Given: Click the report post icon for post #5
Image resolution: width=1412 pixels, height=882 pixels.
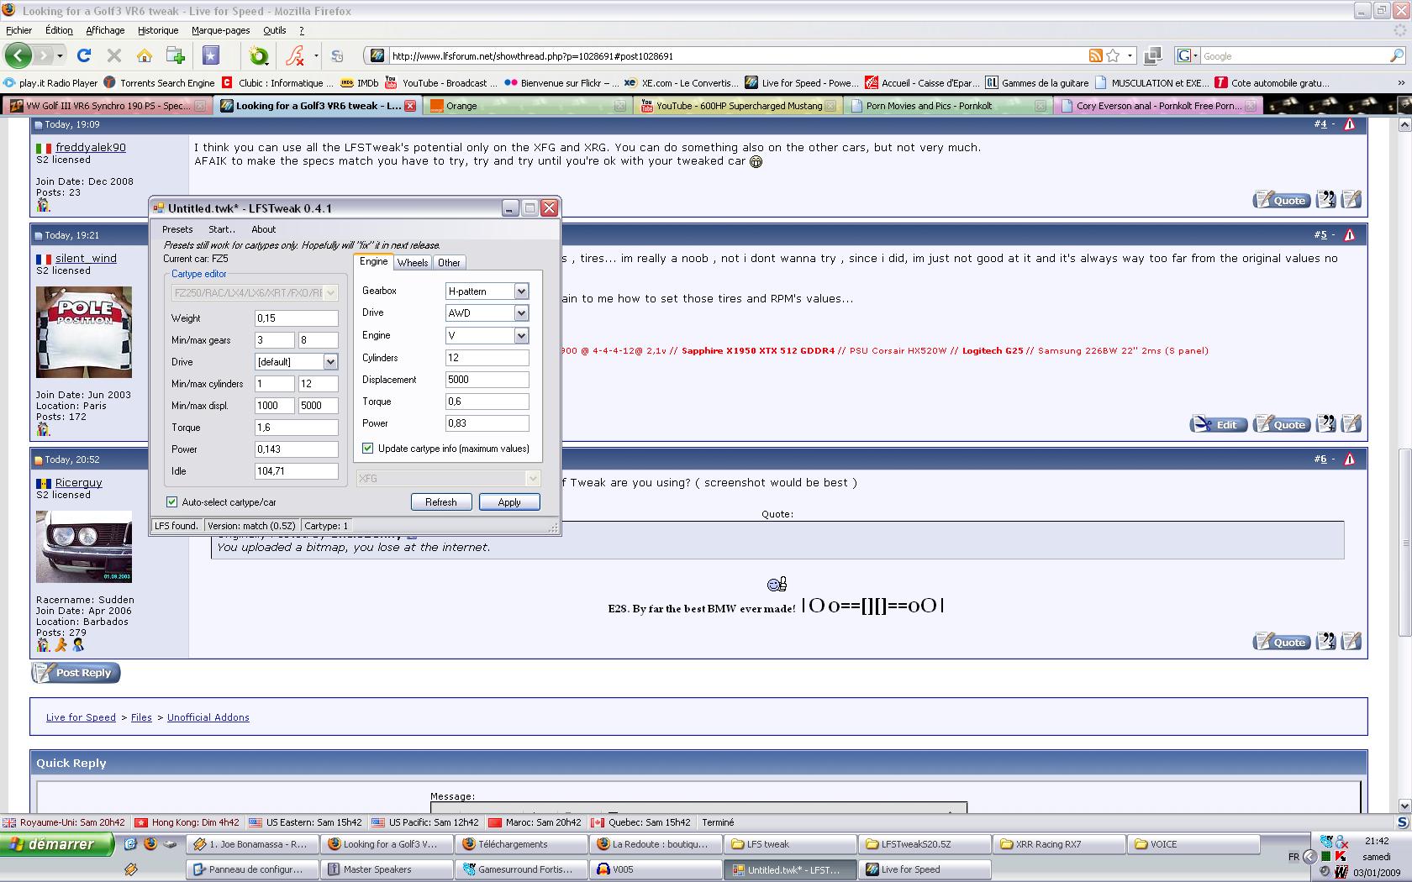Looking at the screenshot, I should (x=1350, y=235).
